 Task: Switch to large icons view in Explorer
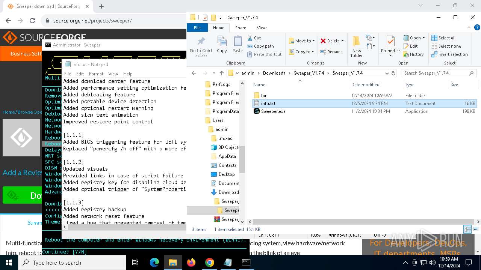(476, 229)
